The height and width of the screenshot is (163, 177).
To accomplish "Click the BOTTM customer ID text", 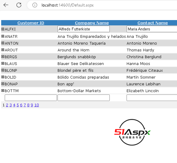I will click(12, 91).
